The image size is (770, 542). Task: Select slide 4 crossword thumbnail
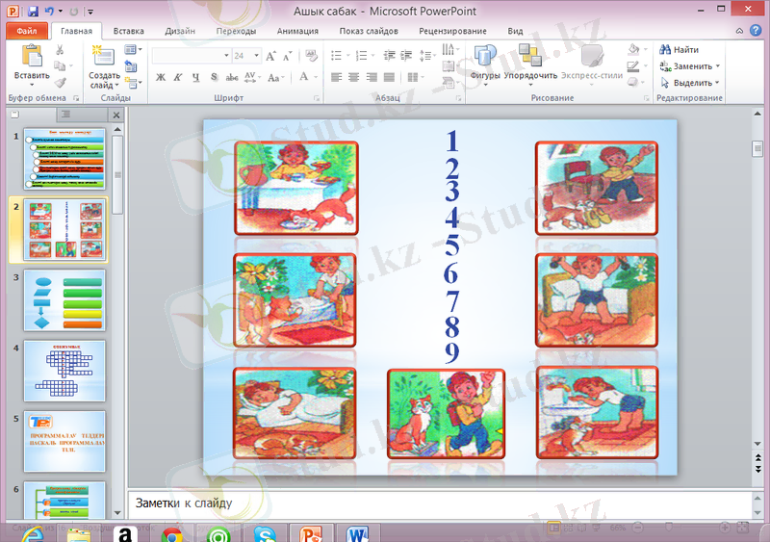pos(64,370)
